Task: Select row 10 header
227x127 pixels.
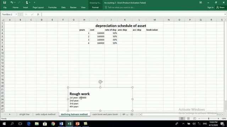Action: click(x=2, y=53)
